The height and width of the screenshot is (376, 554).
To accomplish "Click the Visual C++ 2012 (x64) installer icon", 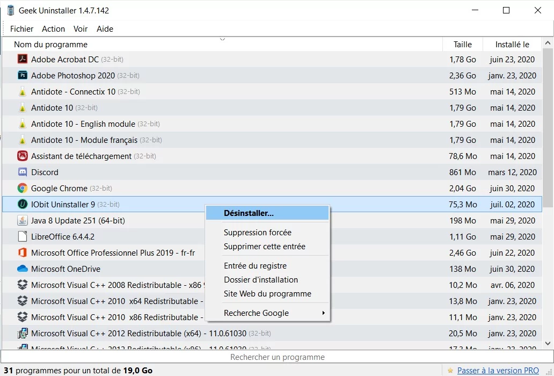I will point(22,333).
